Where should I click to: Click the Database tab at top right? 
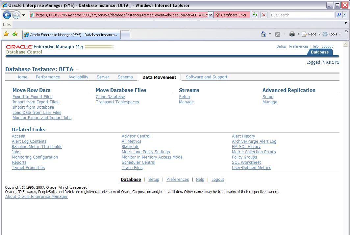click(x=320, y=52)
